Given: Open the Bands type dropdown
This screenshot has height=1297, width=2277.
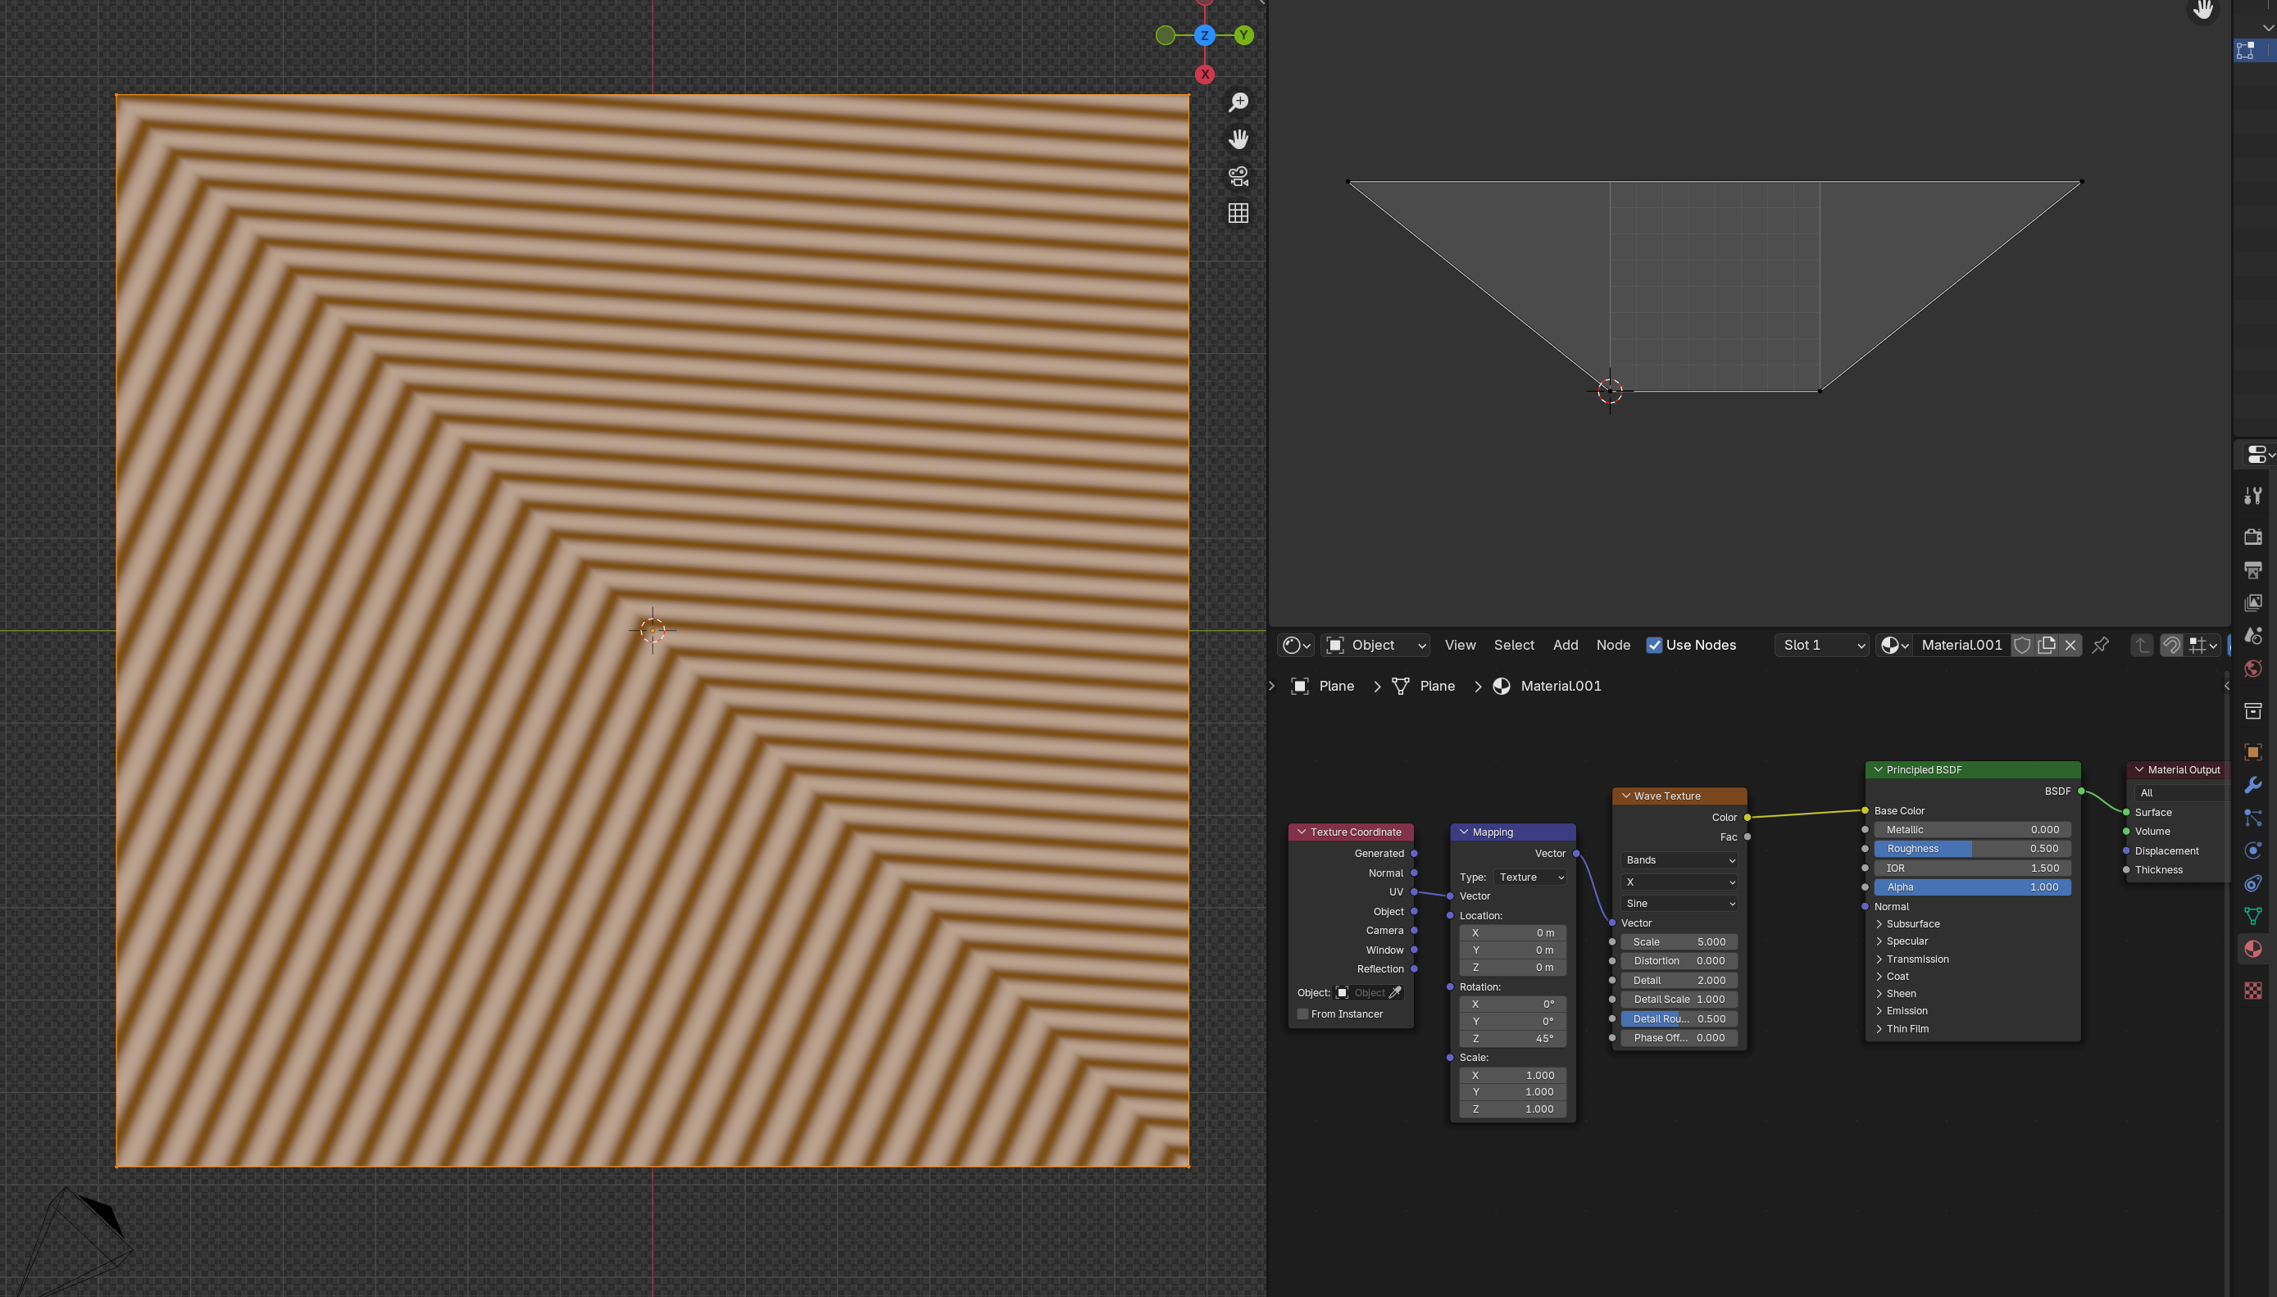Looking at the screenshot, I should (1679, 859).
